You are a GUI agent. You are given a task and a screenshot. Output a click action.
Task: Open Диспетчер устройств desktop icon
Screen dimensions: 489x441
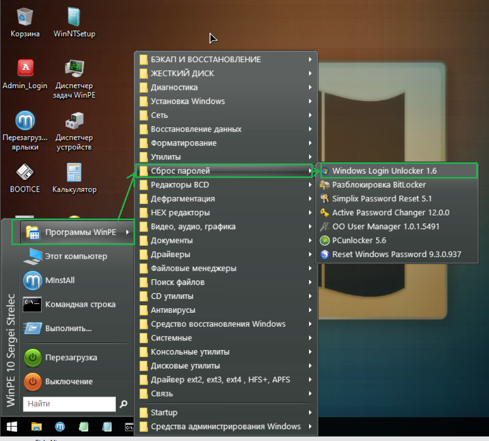point(74,130)
